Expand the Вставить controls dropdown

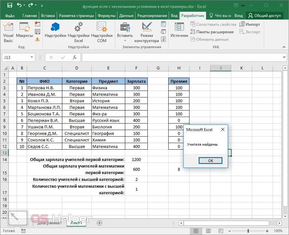tap(125, 40)
